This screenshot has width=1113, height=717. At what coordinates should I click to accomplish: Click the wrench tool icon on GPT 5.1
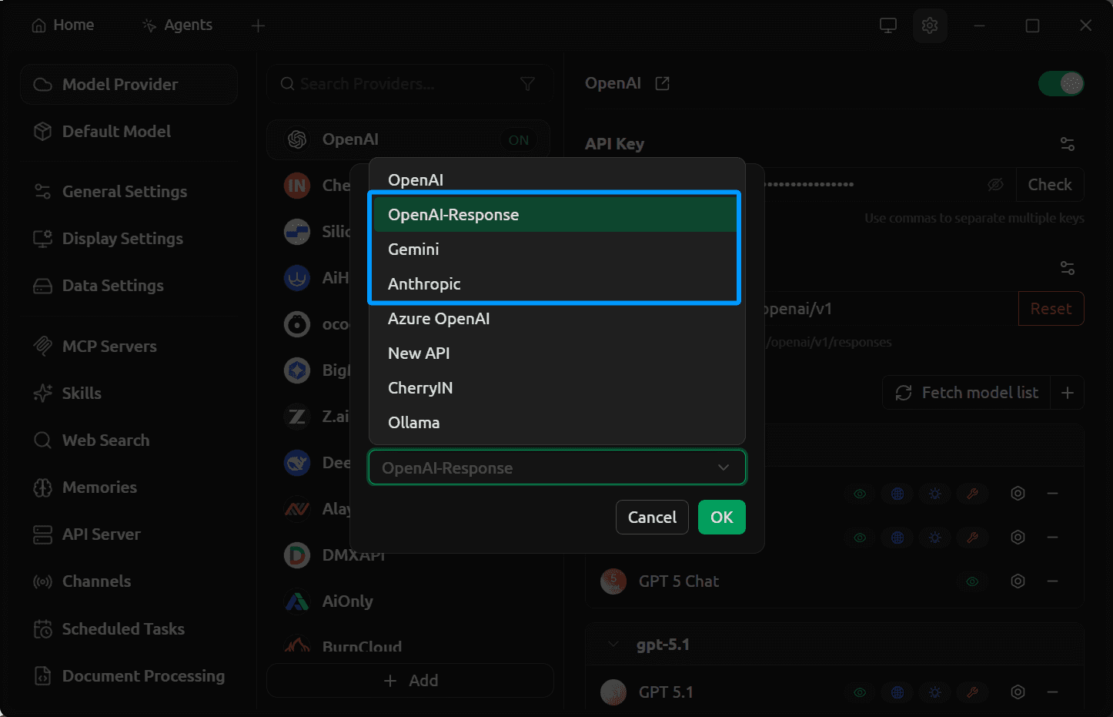pyautogui.click(x=972, y=692)
